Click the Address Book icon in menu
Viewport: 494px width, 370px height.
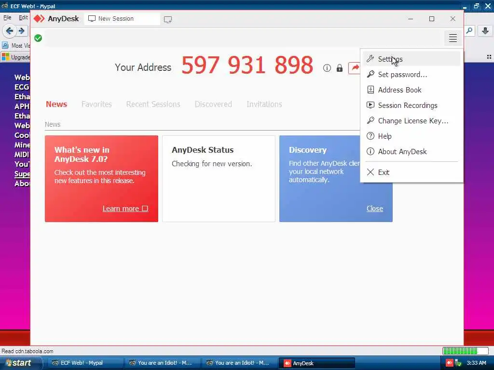click(370, 90)
